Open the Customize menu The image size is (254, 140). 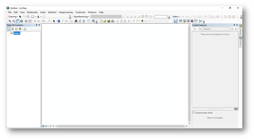(x=80, y=12)
